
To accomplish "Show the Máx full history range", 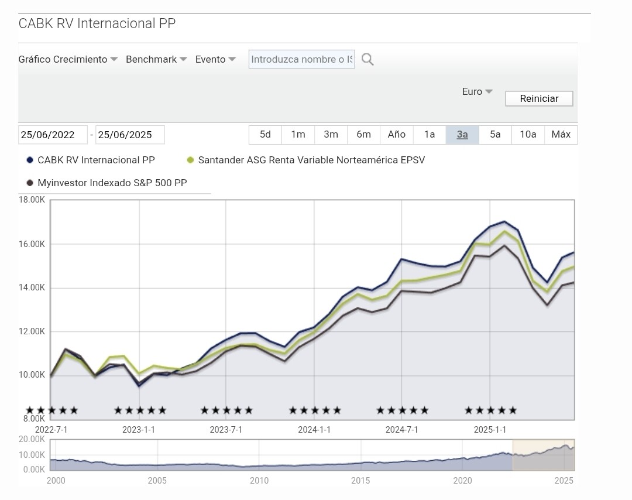I will (x=561, y=135).
